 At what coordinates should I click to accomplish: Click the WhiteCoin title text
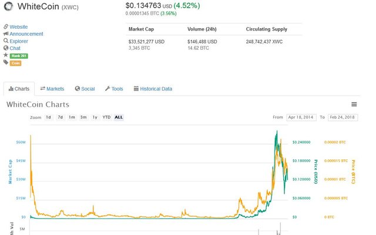pyautogui.click(x=38, y=6)
